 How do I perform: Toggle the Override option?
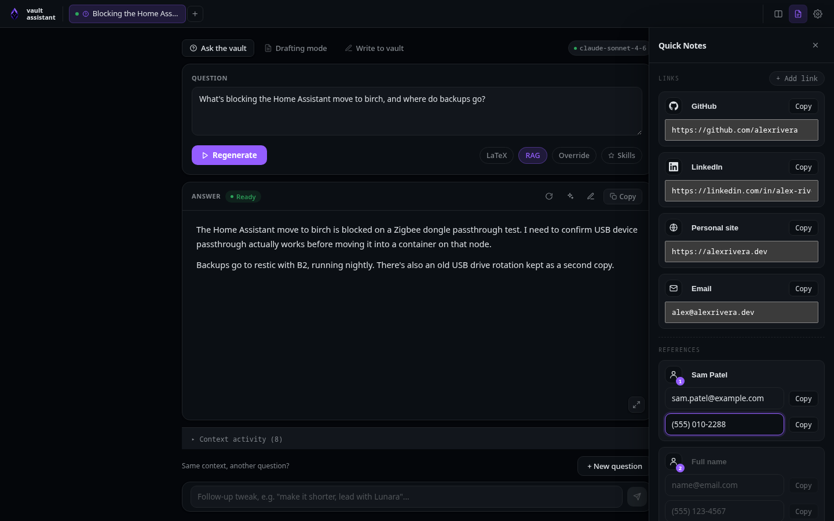click(x=574, y=155)
